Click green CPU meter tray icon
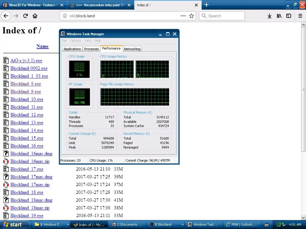Screen dimensions: 306x229 (279, 225)
